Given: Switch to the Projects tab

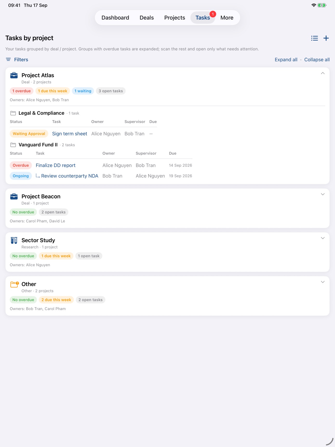Looking at the screenshot, I should (x=175, y=18).
